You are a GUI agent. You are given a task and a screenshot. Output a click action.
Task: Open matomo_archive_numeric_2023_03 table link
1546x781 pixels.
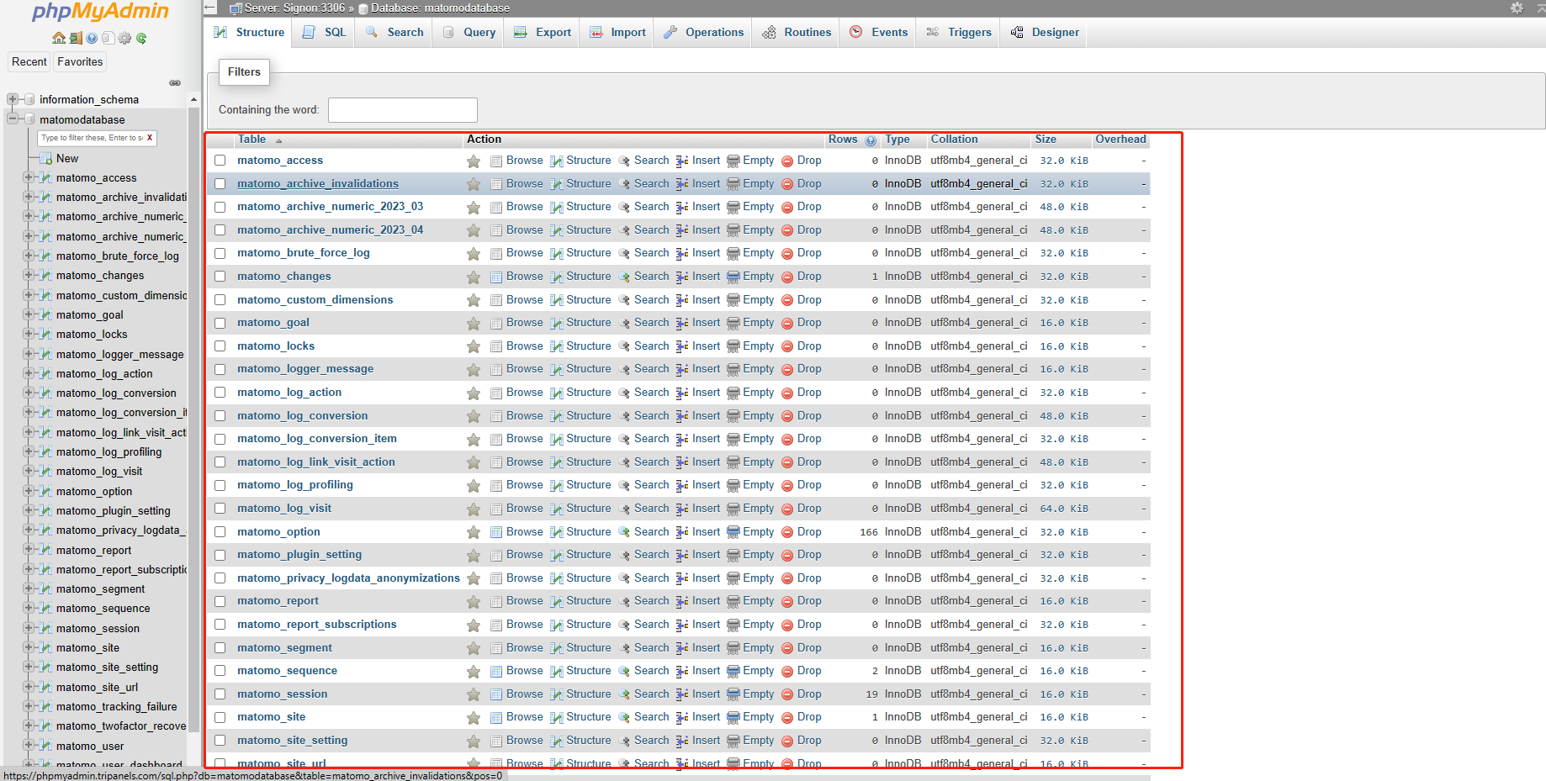[x=330, y=207]
